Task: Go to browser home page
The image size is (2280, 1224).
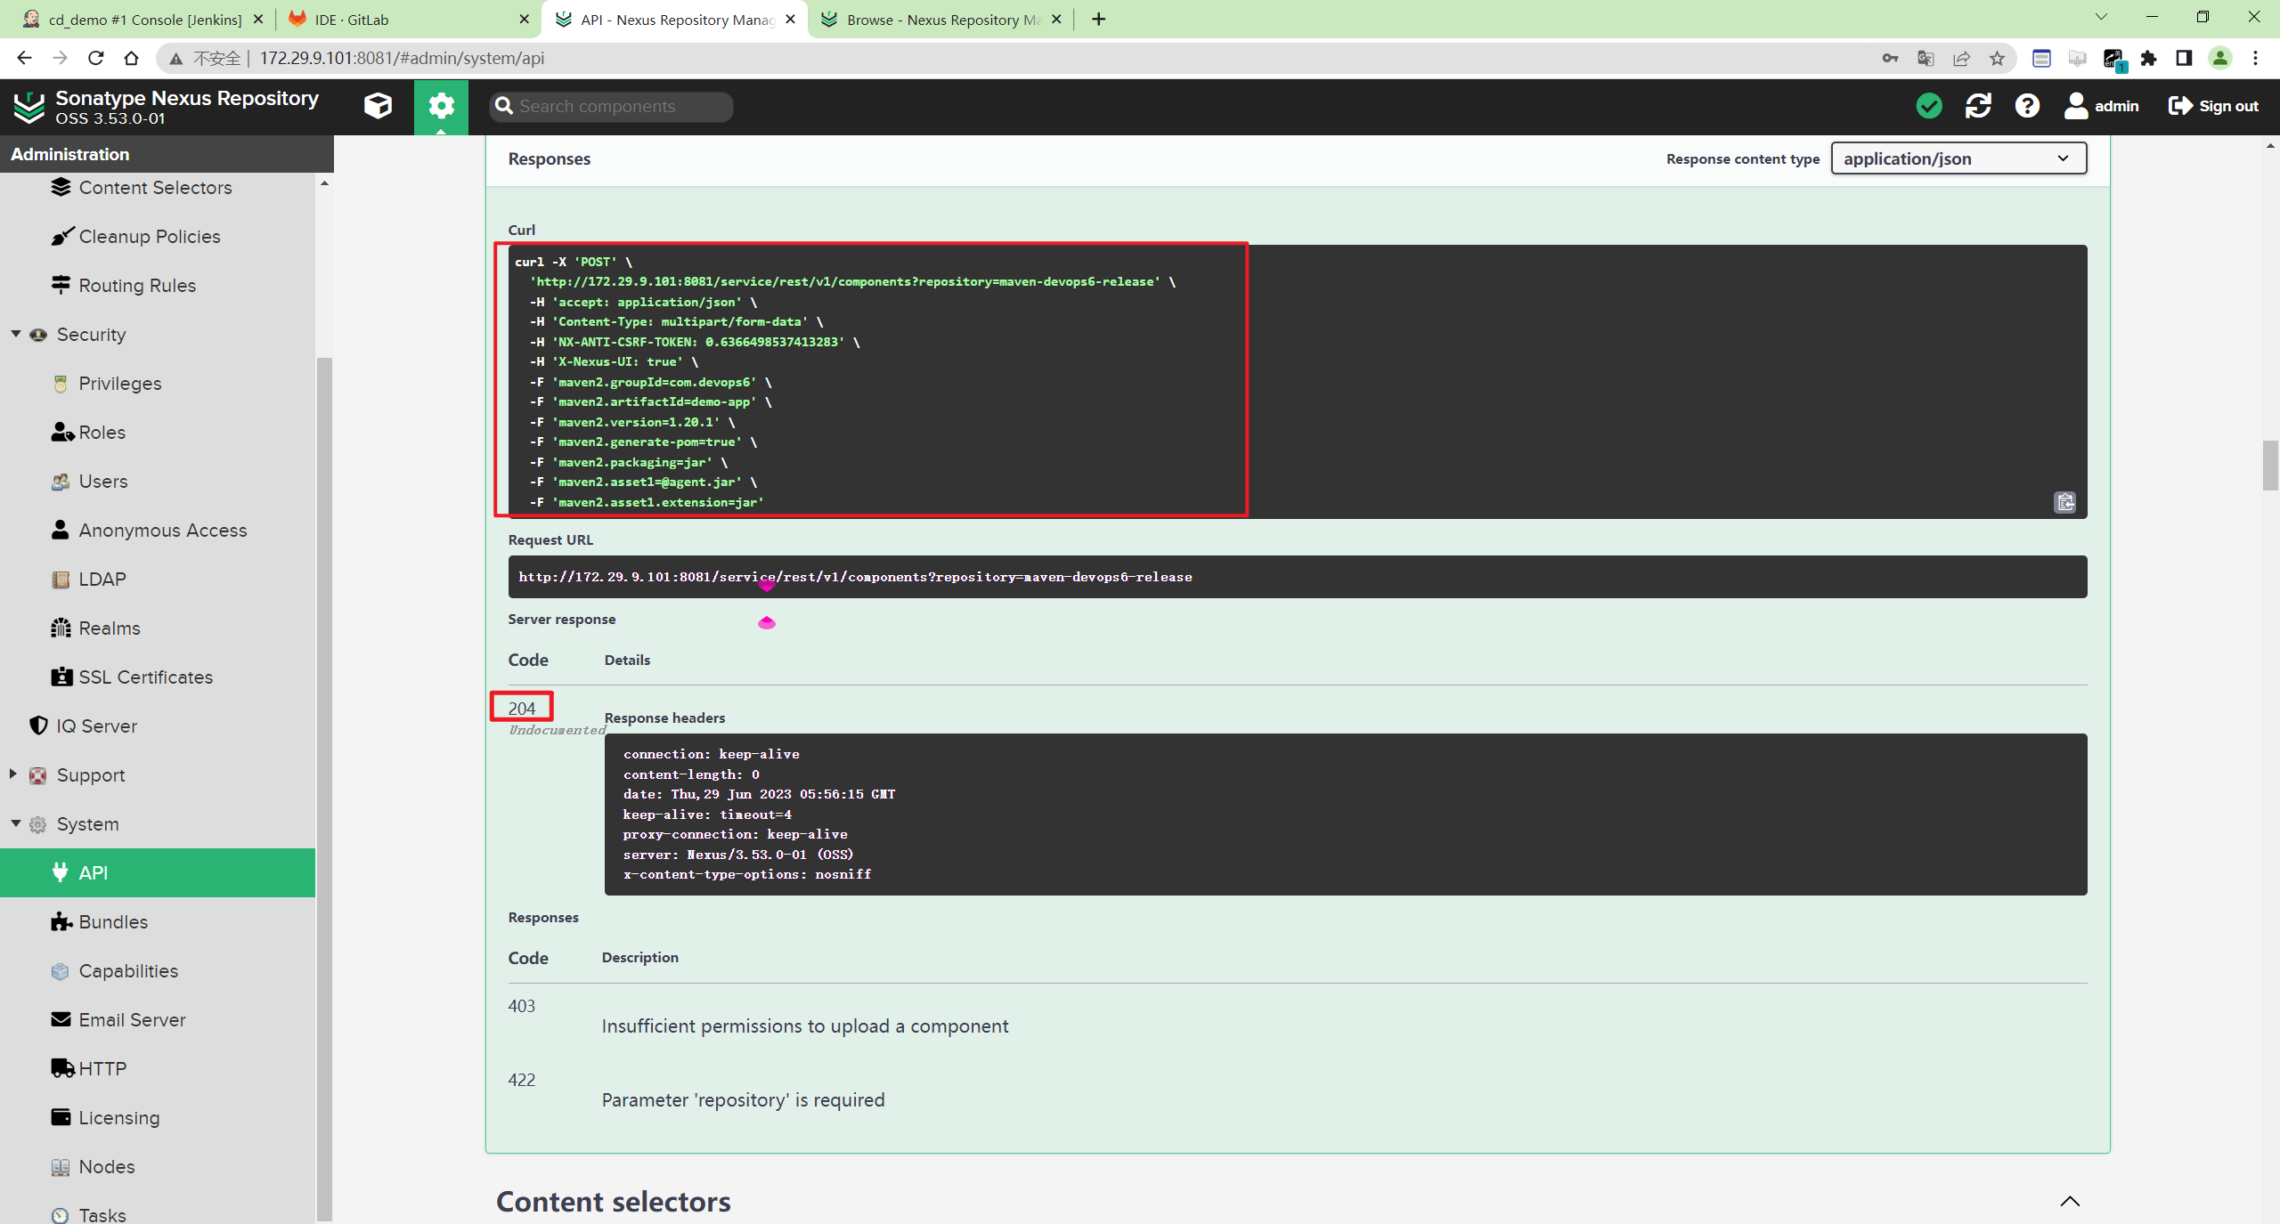Action: [131, 58]
